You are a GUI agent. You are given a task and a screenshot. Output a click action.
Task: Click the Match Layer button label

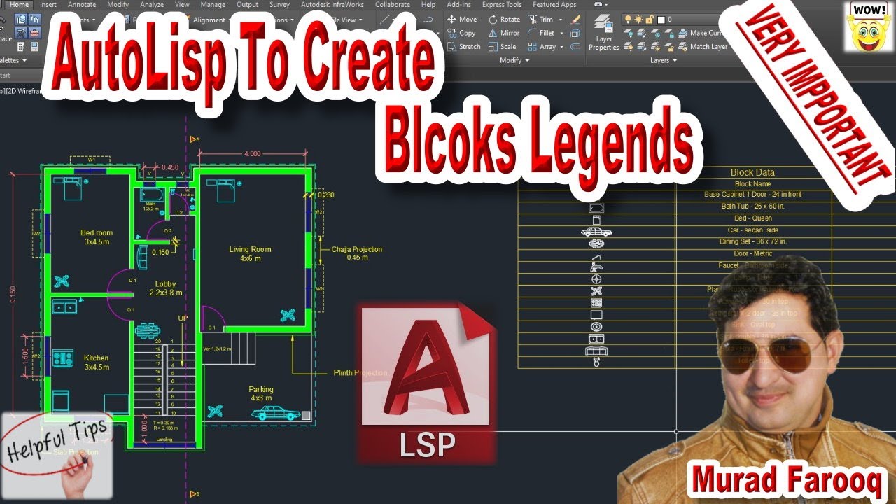708,47
